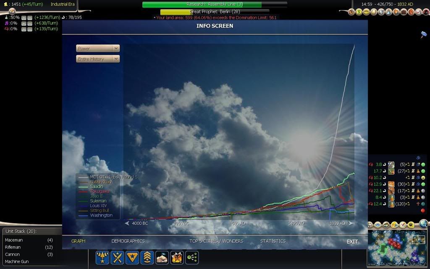The width and height of the screenshot is (430, 269).
Task: Toggle MC1 OTAKUjbski line in legend
Action: click(108, 177)
